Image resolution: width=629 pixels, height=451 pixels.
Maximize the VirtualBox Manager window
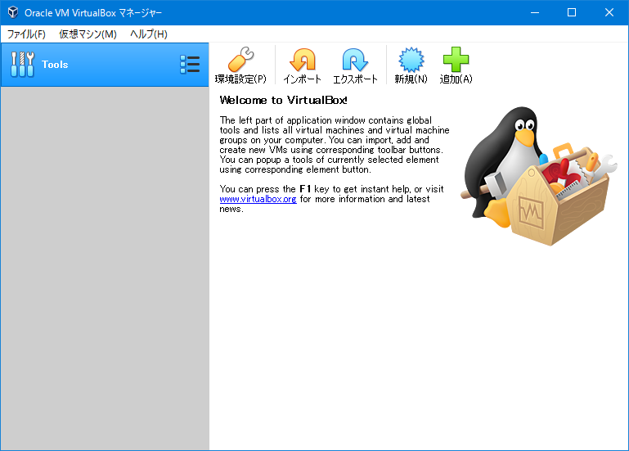[x=572, y=12]
